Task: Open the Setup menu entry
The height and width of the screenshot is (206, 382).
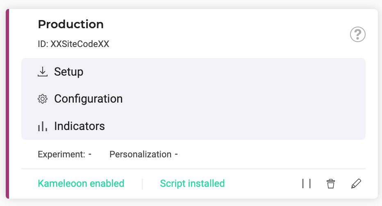Action: click(x=69, y=72)
